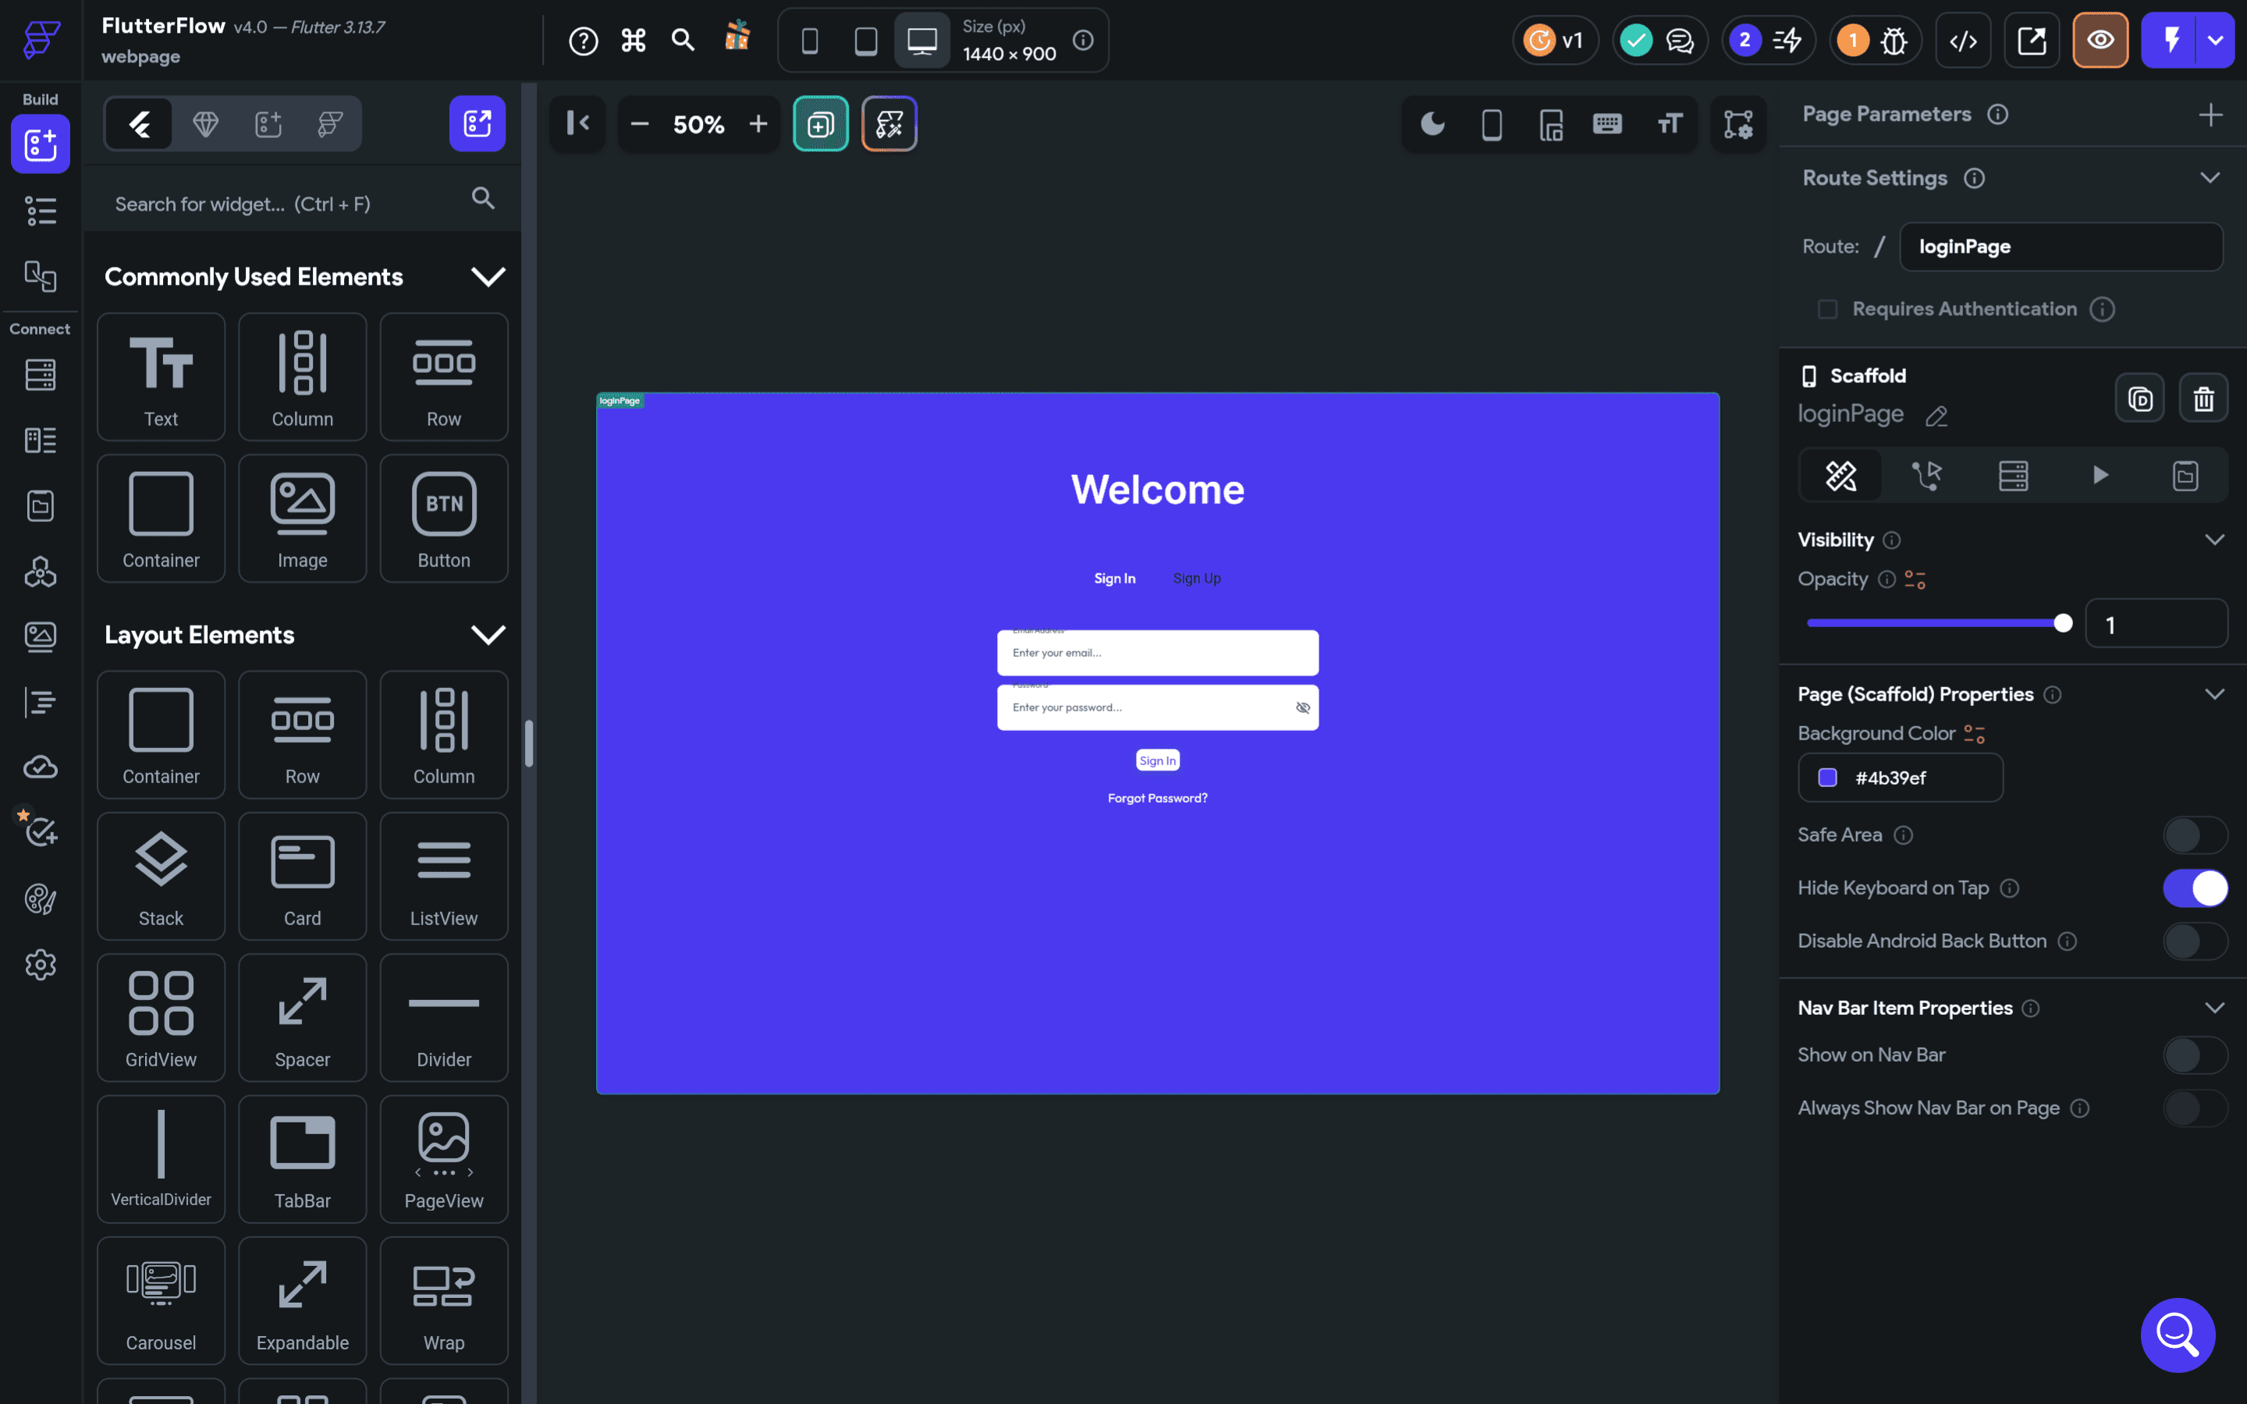Add a ListView layout element
Viewport: 2247px width, 1404px height.
(x=444, y=877)
